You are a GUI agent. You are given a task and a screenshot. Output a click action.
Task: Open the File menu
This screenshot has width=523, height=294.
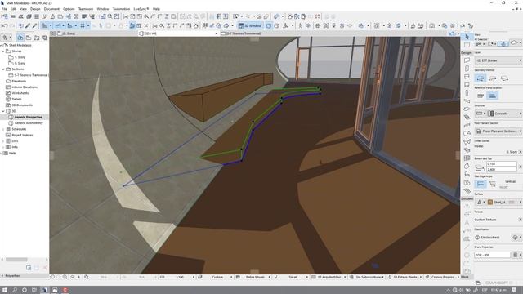[4, 9]
